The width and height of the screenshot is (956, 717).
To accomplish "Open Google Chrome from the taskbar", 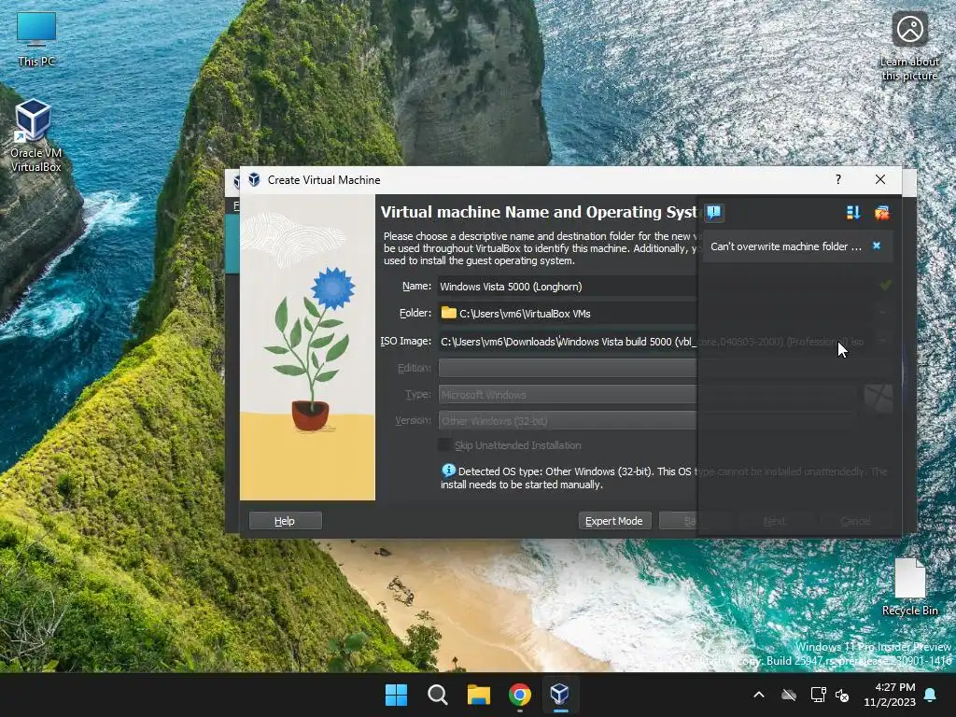I will [x=519, y=695].
